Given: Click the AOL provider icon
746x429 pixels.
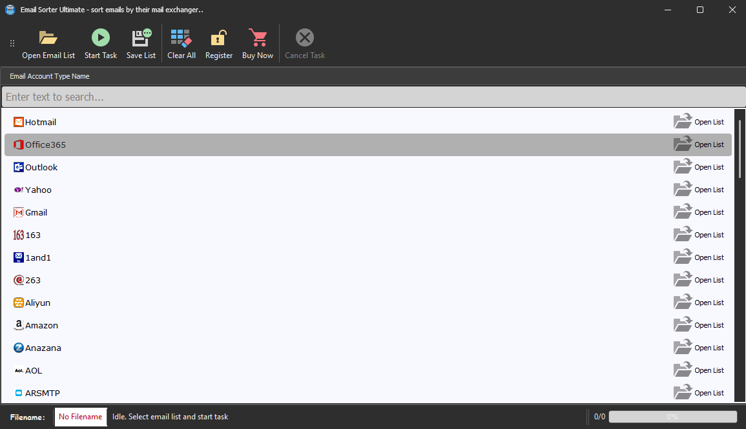Looking at the screenshot, I should [19, 370].
